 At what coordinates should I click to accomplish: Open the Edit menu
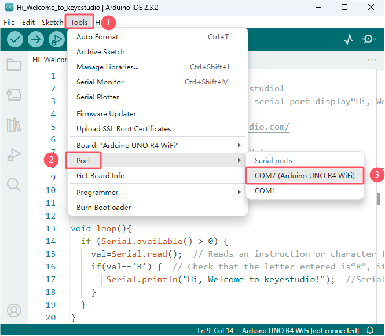coord(28,23)
